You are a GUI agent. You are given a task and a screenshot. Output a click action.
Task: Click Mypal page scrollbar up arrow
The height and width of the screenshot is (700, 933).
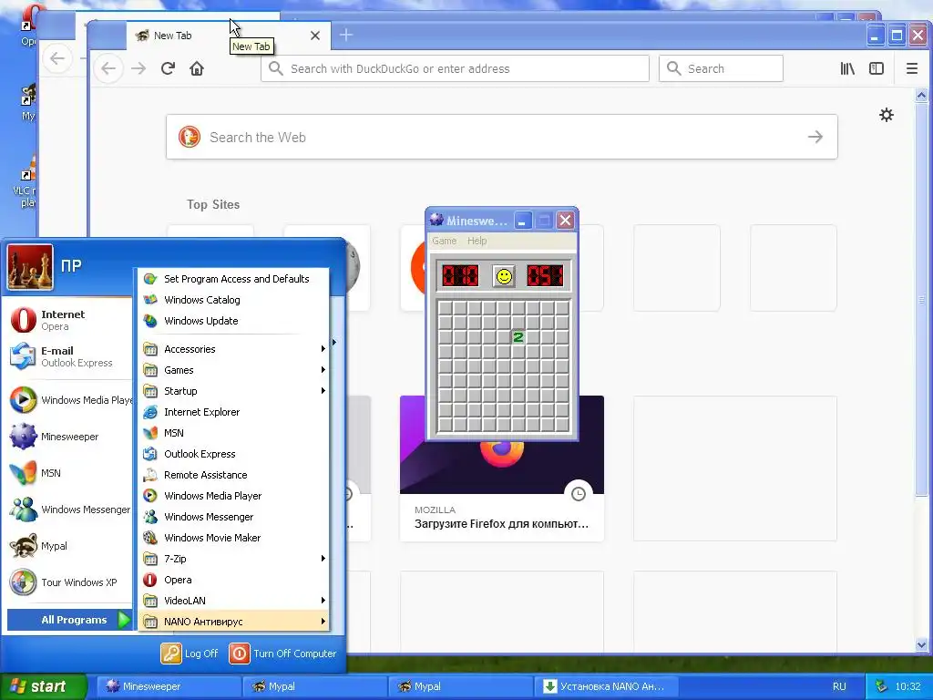tap(922, 95)
